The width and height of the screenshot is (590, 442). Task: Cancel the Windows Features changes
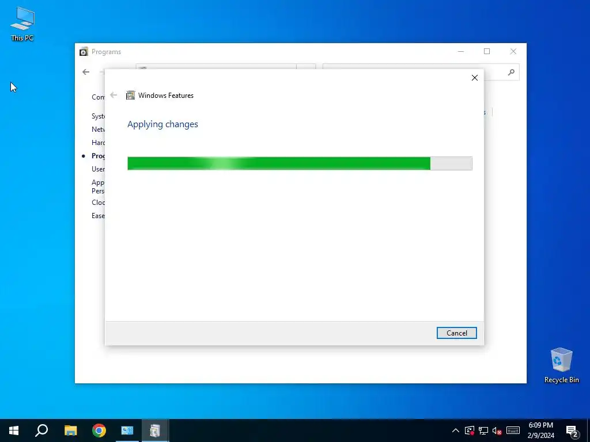(x=456, y=333)
